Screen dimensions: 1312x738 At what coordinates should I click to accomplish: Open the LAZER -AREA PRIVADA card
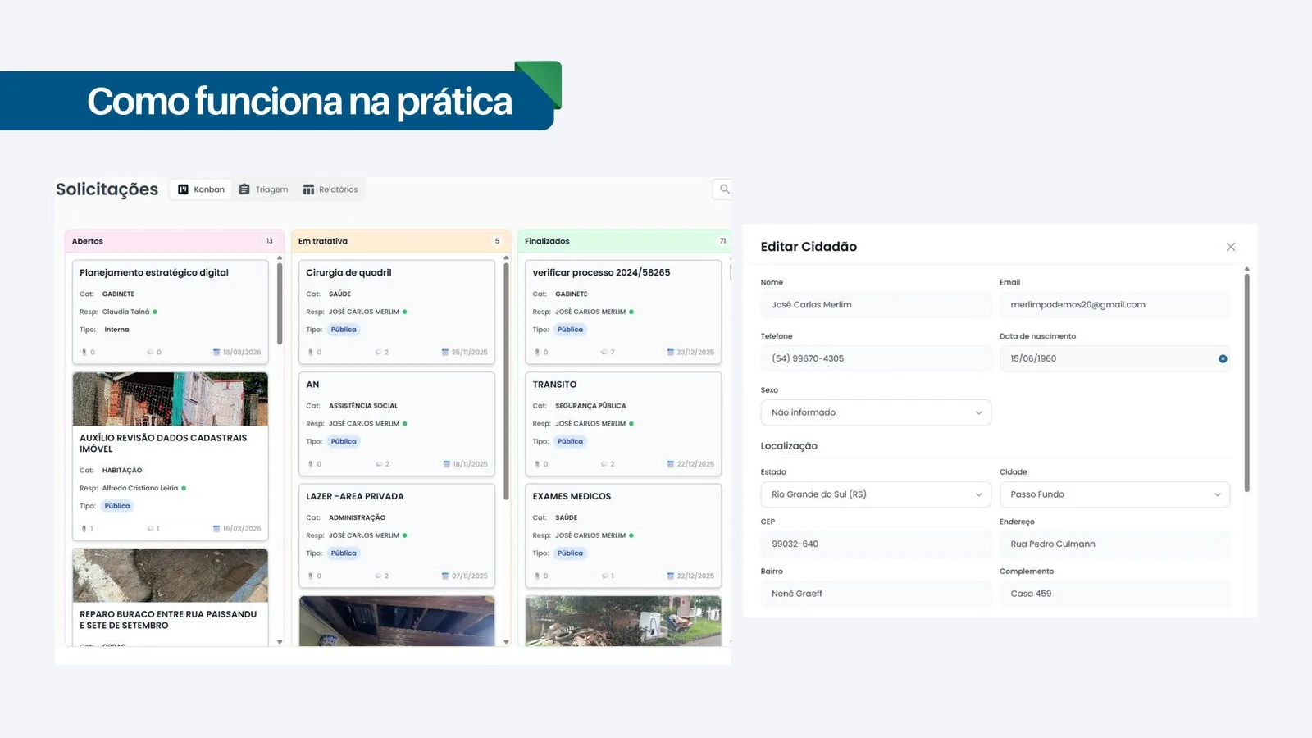click(x=397, y=535)
